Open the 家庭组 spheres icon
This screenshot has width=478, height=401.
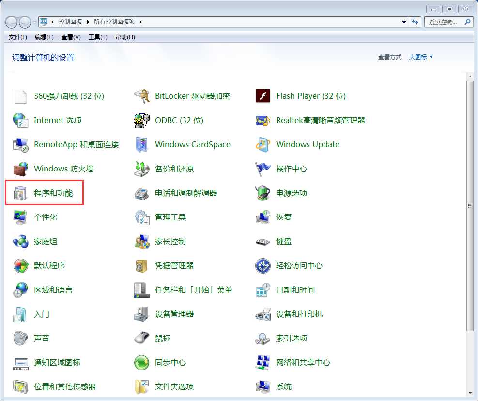tap(20, 242)
